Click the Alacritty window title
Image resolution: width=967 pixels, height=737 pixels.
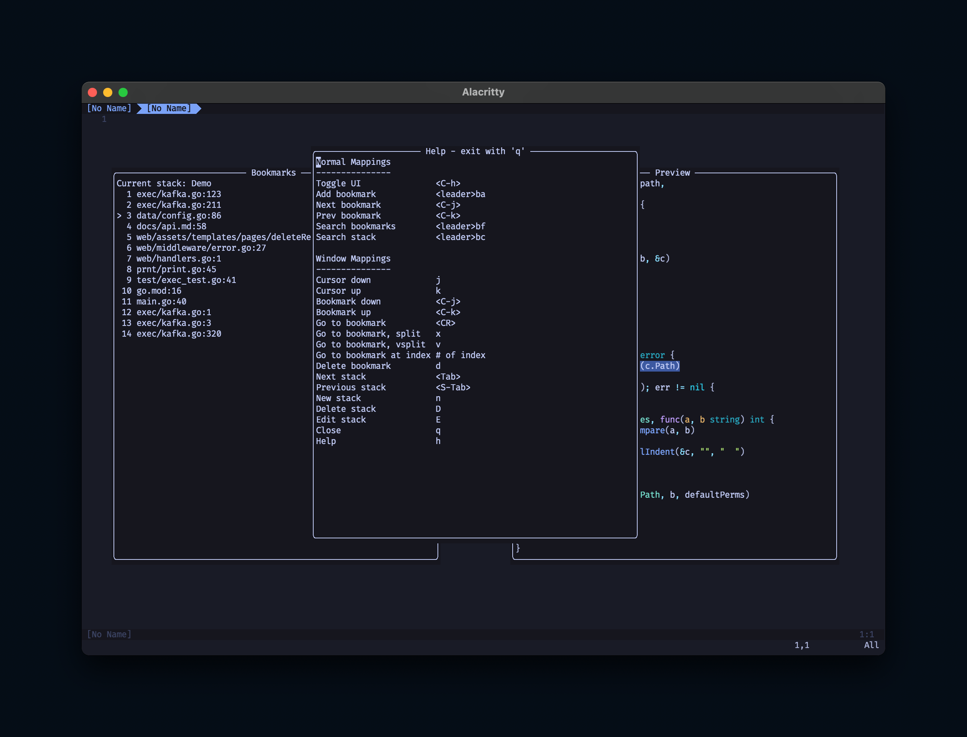tap(483, 92)
